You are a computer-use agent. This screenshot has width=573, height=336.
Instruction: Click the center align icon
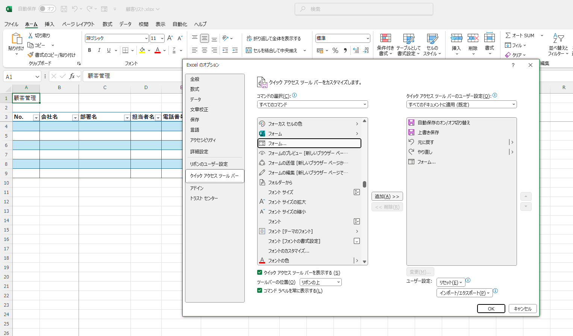[205, 50]
